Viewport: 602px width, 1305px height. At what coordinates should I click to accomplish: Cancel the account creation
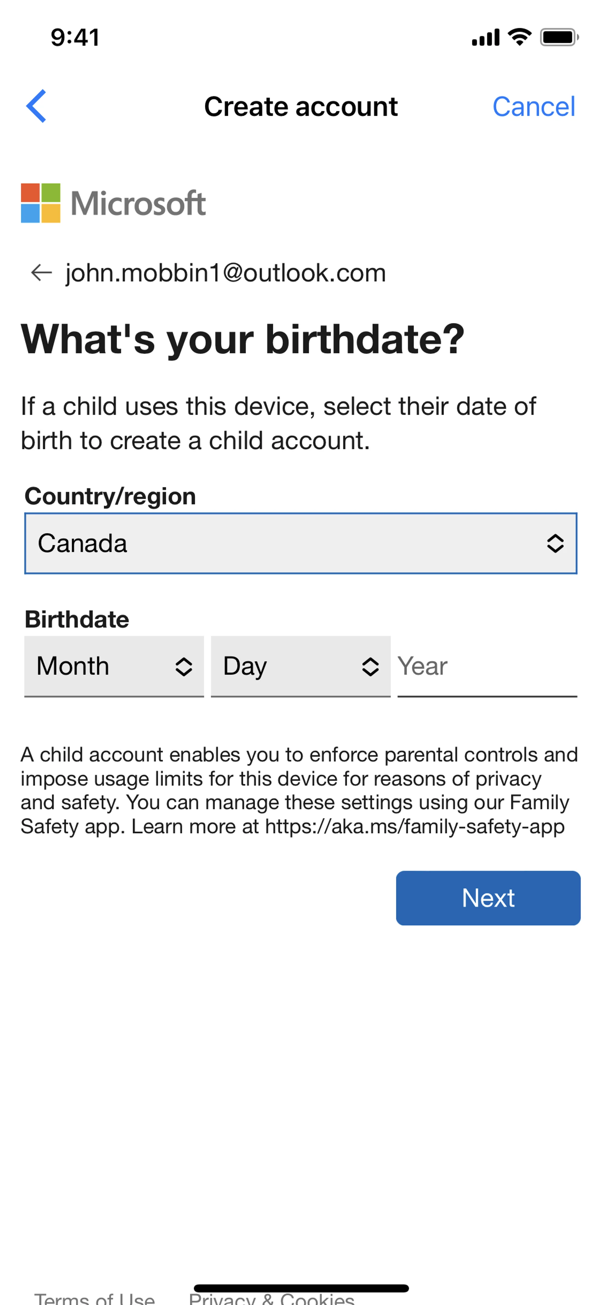tap(534, 106)
